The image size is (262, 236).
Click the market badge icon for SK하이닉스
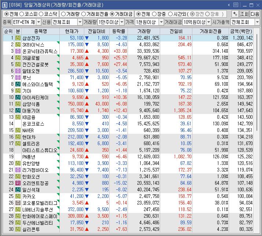tap(18, 44)
